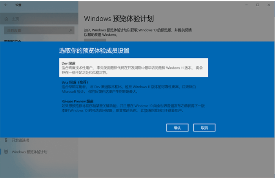275x179 pixels.
Task: Pick the Release Preview 频道 option
Action: (x=133, y=106)
